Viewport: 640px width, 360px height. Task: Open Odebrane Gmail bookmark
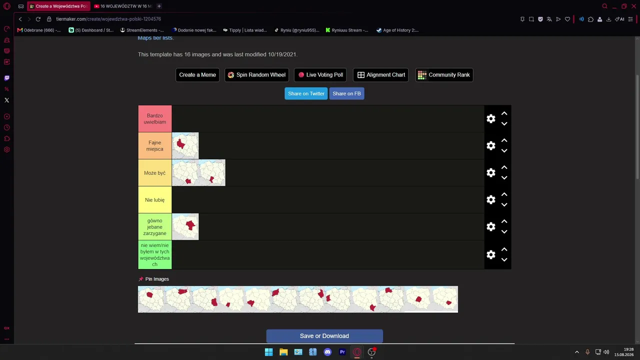[39, 30]
